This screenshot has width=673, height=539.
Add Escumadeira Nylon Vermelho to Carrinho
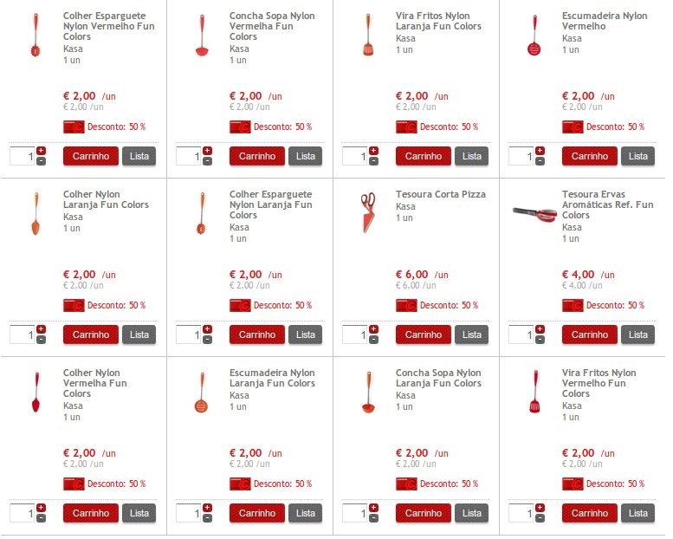click(589, 156)
